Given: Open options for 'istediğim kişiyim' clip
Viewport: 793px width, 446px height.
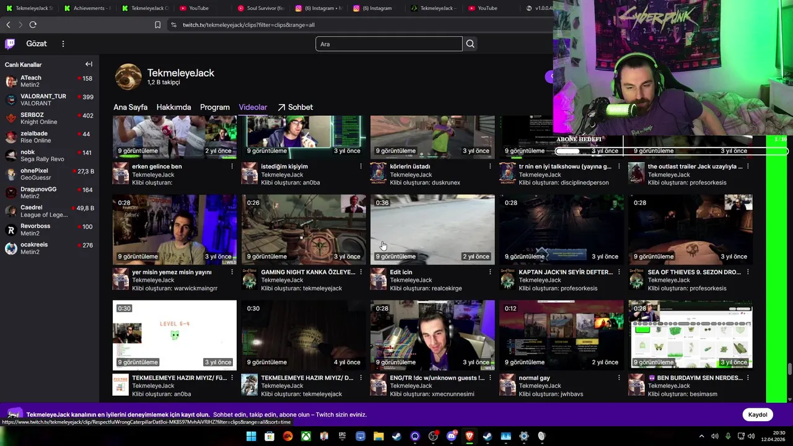Looking at the screenshot, I should [x=361, y=166].
